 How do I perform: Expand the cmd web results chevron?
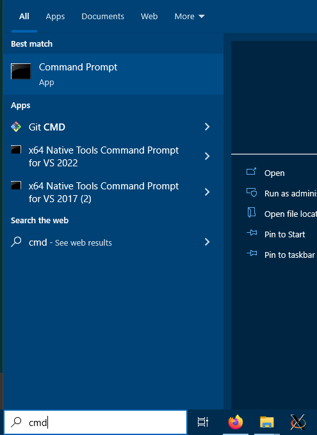tap(207, 242)
